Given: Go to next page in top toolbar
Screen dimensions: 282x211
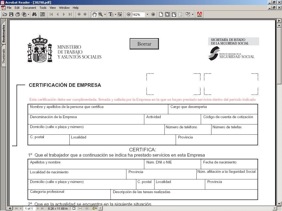Looking at the screenshot, I should point(64,14).
